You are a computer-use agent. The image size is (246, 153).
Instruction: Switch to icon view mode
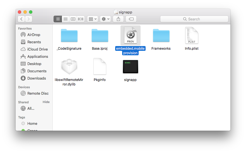(x=58, y=19)
